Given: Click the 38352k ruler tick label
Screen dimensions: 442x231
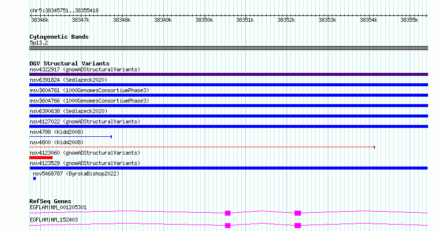Looking at the screenshot, I should [286, 20].
